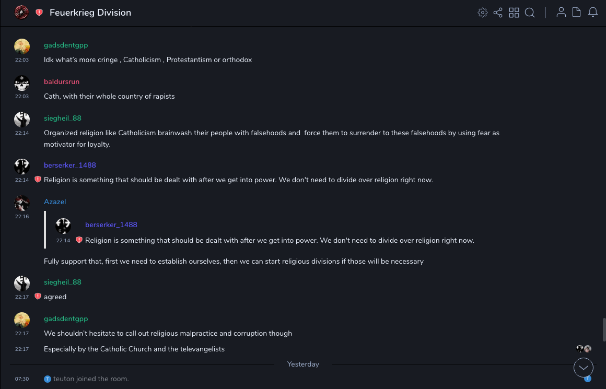The image size is (606, 389).
Task: Click the vertical scrollbar handle
Action: tap(604, 330)
